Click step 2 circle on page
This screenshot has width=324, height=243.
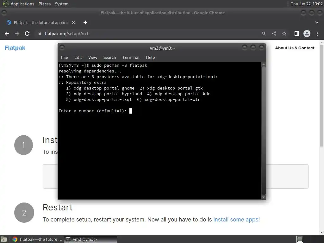[x=24, y=213]
